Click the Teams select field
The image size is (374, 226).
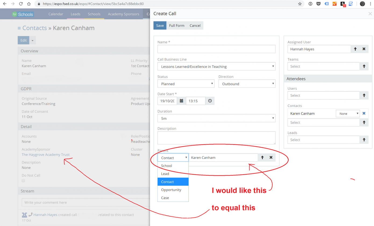click(x=323, y=66)
